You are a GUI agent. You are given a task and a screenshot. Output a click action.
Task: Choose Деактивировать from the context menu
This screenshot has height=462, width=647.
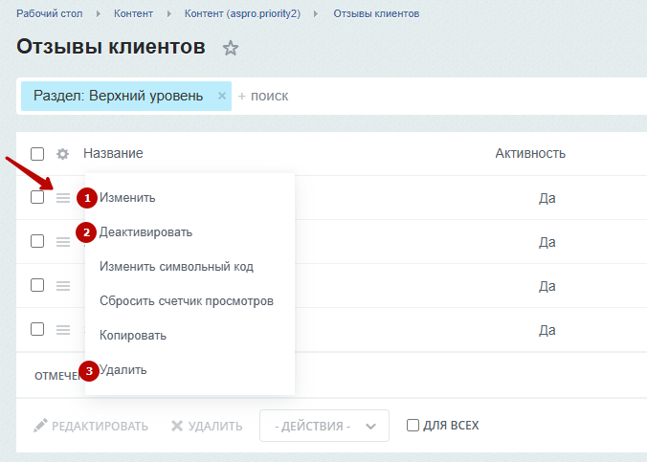(x=145, y=232)
